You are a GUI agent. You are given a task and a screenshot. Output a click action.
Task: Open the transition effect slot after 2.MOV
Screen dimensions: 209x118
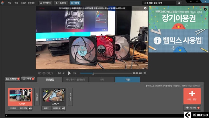(70, 97)
